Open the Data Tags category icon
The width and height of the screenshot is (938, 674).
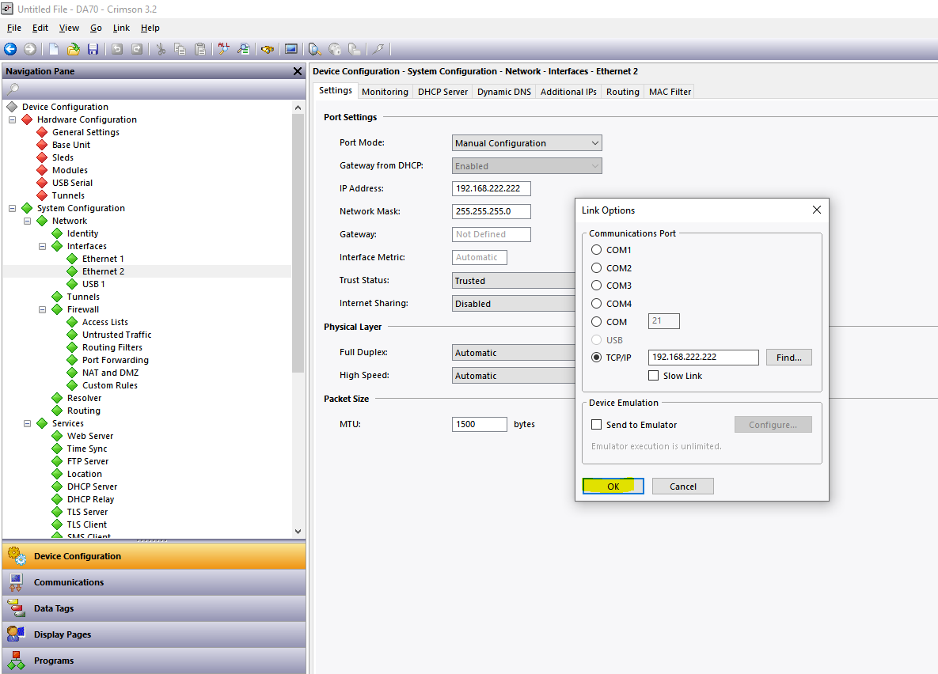[16, 608]
